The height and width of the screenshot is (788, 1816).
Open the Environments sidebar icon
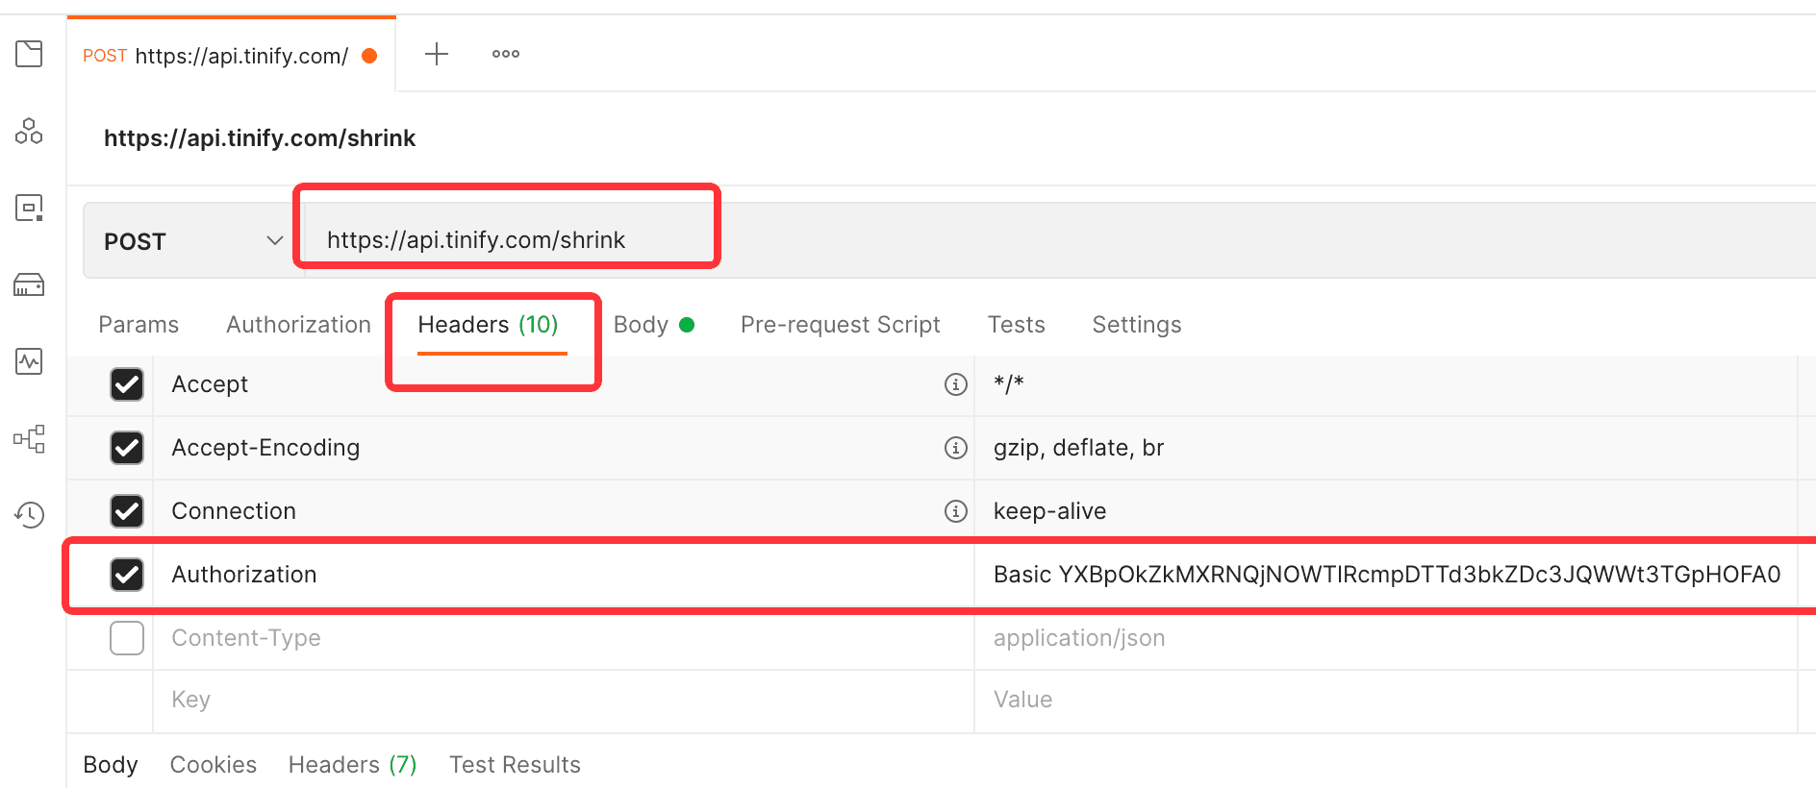click(29, 208)
